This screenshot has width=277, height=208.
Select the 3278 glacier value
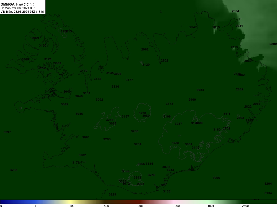coord(142,113)
